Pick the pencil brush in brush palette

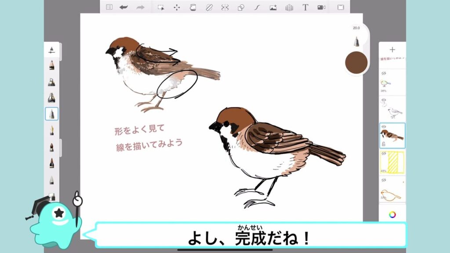(x=51, y=65)
